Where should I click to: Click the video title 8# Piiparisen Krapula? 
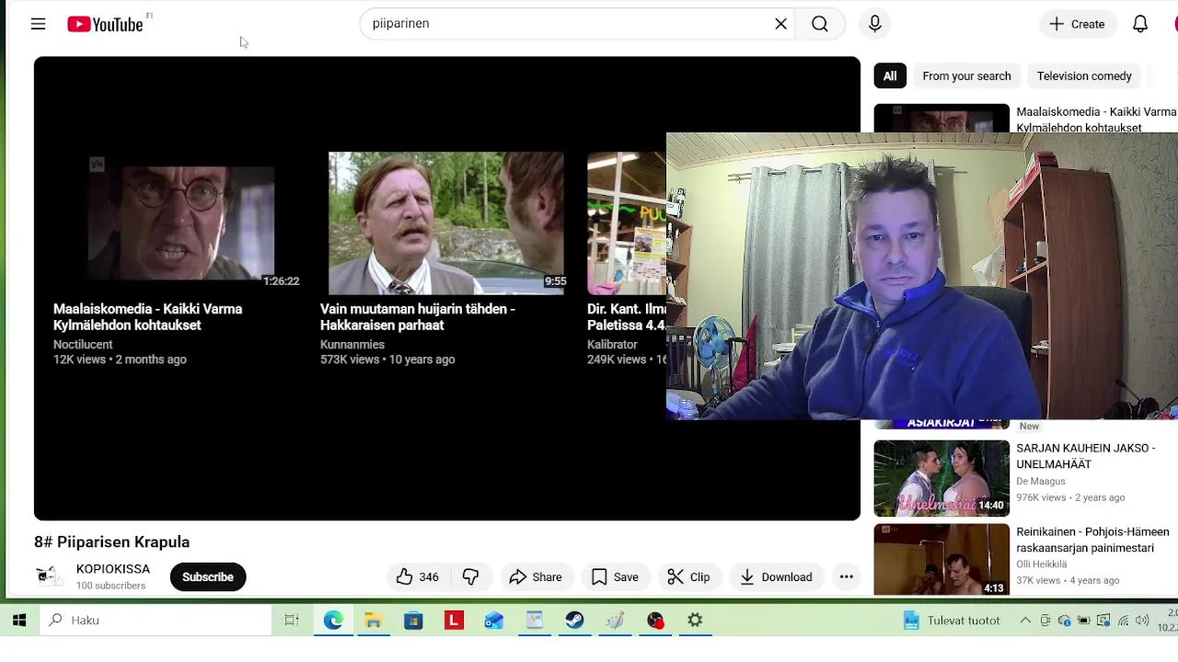tap(112, 542)
